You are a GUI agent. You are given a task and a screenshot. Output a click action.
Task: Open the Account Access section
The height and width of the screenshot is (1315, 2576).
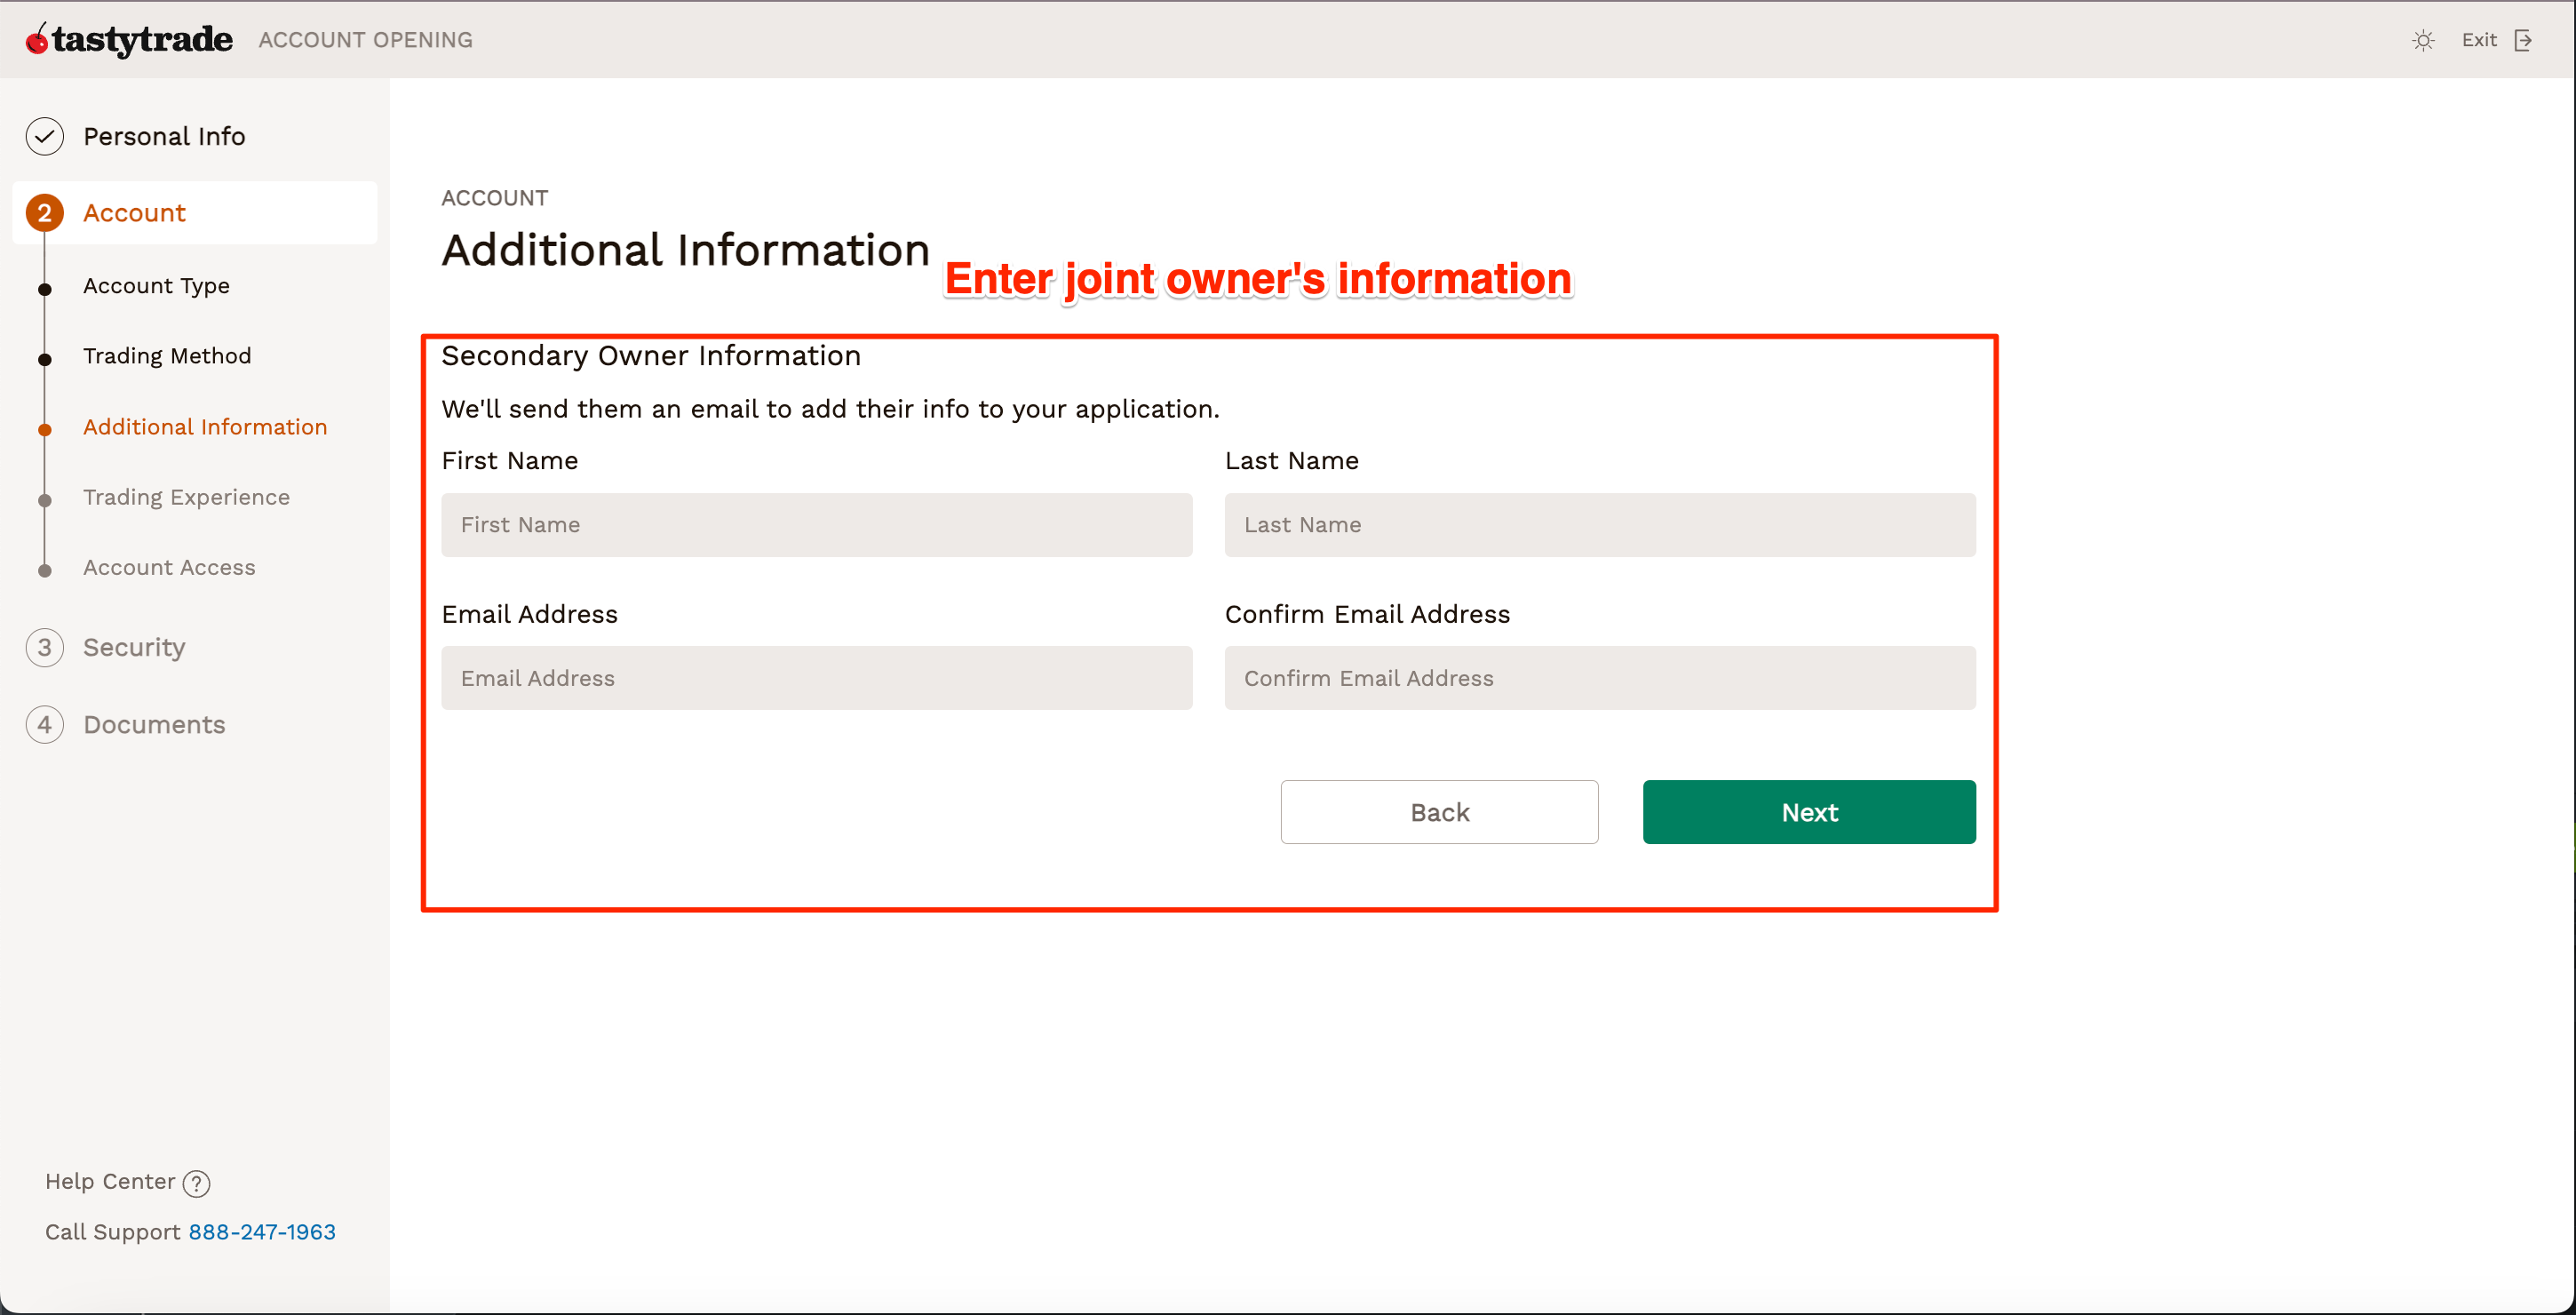click(169, 567)
